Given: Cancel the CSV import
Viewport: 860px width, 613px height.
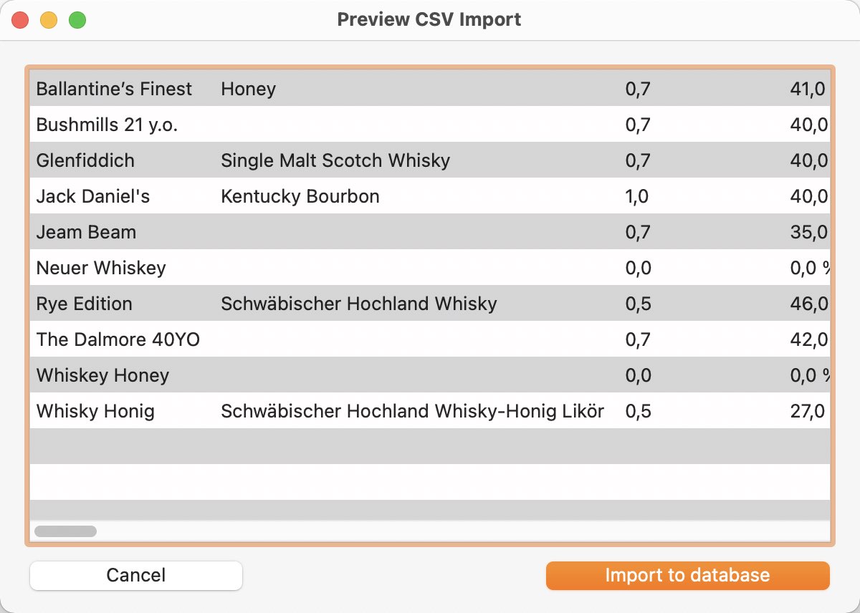Looking at the screenshot, I should pyautogui.click(x=136, y=575).
